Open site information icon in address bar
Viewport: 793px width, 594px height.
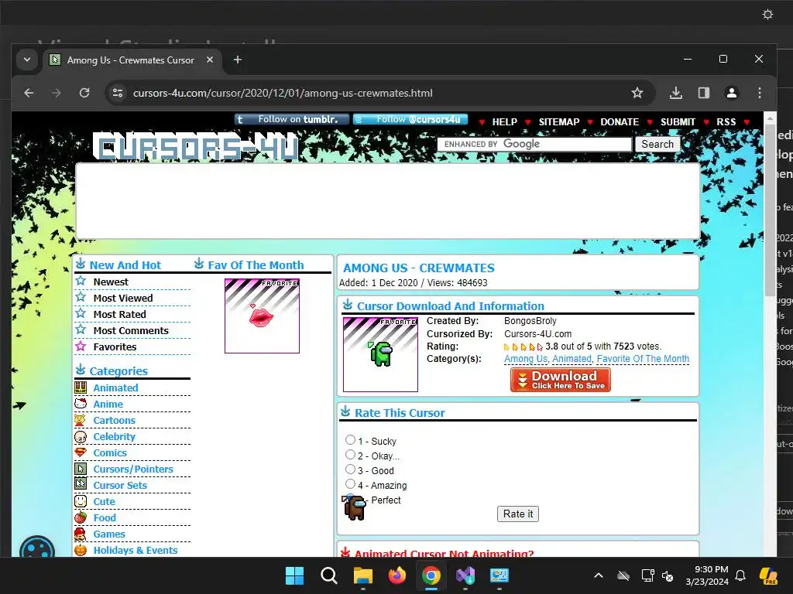click(118, 93)
